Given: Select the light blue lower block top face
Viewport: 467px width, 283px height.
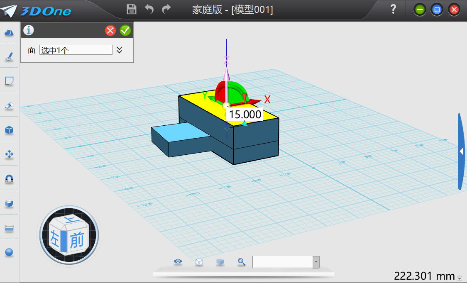Looking at the screenshot, I should [180, 132].
